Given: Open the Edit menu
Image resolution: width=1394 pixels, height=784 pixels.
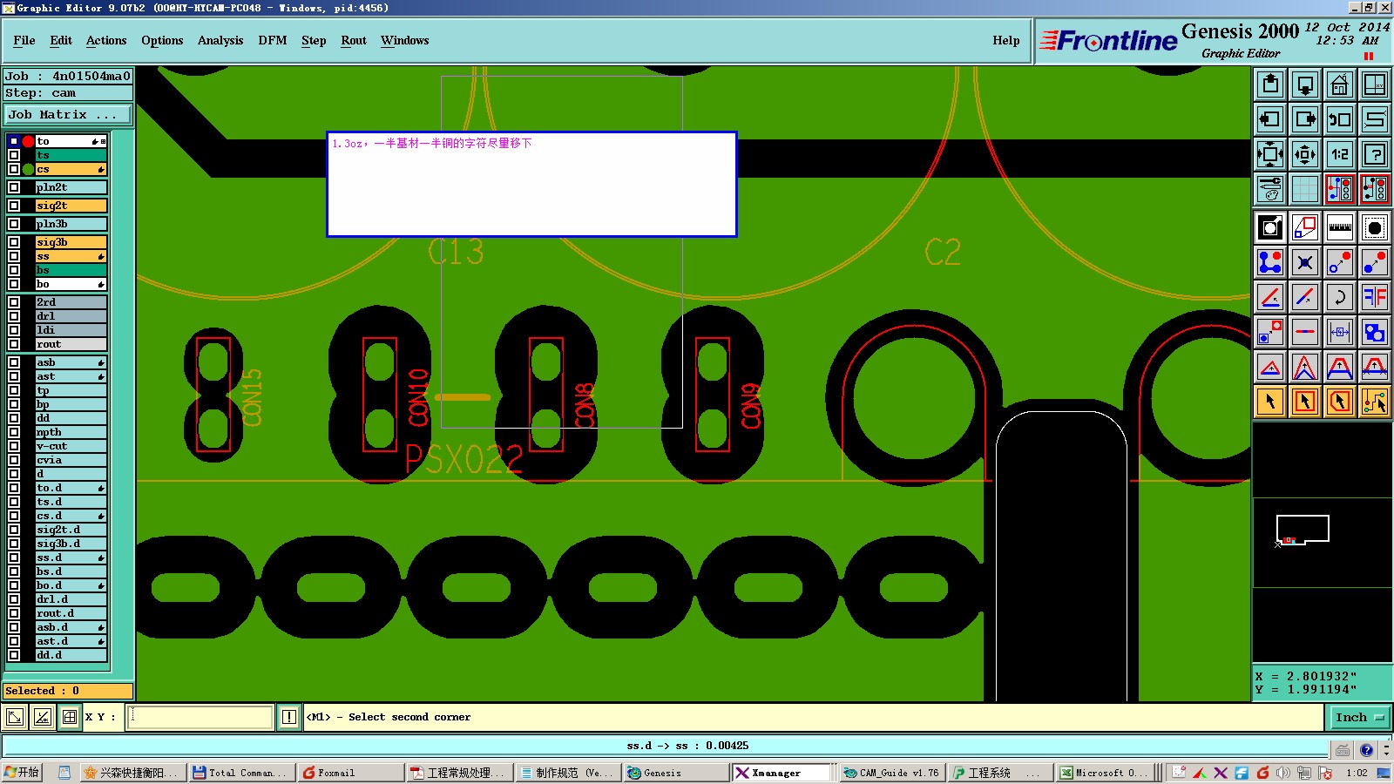Looking at the screenshot, I should pos(61,40).
